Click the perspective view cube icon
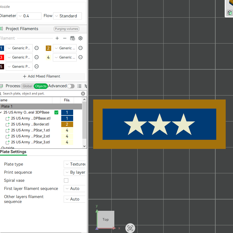The width and height of the screenshot is (233, 233). tap(229, 13)
